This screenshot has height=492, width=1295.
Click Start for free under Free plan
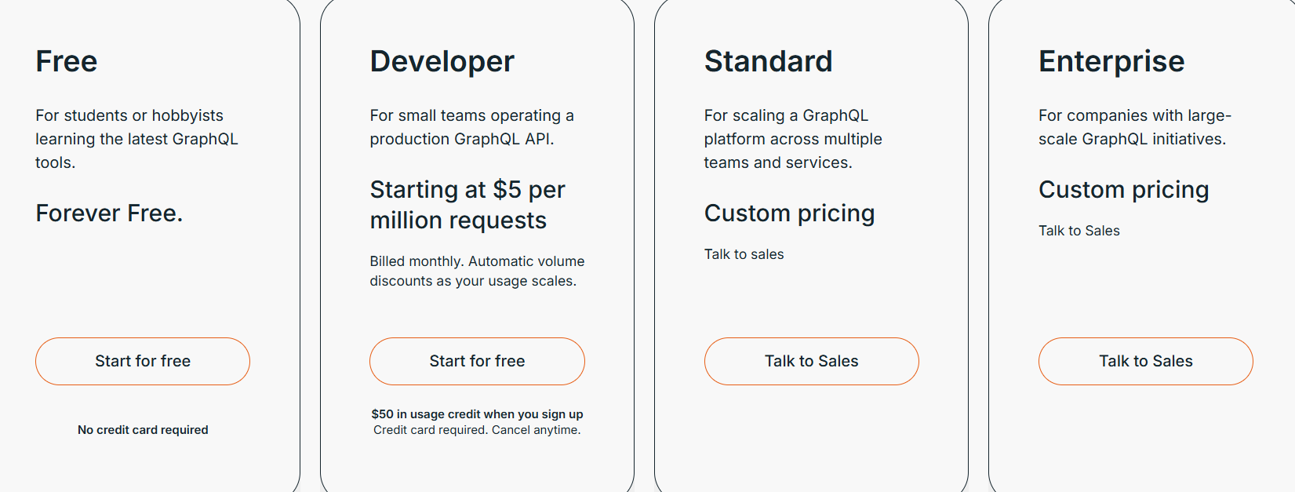click(142, 361)
